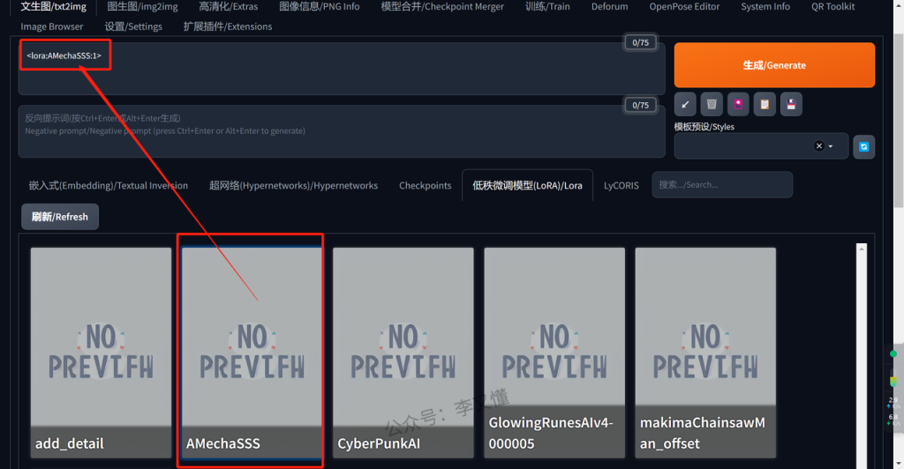Select the AMechaSSS LoRA card
904x469 pixels.
pyautogui.click(x=252, y=353)
